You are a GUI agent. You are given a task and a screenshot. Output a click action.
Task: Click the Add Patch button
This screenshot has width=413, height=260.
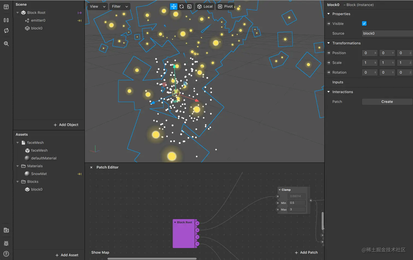click(306, 253)
